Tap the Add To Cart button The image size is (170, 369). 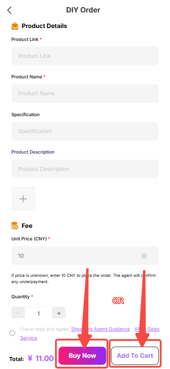click(x=135, y=356)
